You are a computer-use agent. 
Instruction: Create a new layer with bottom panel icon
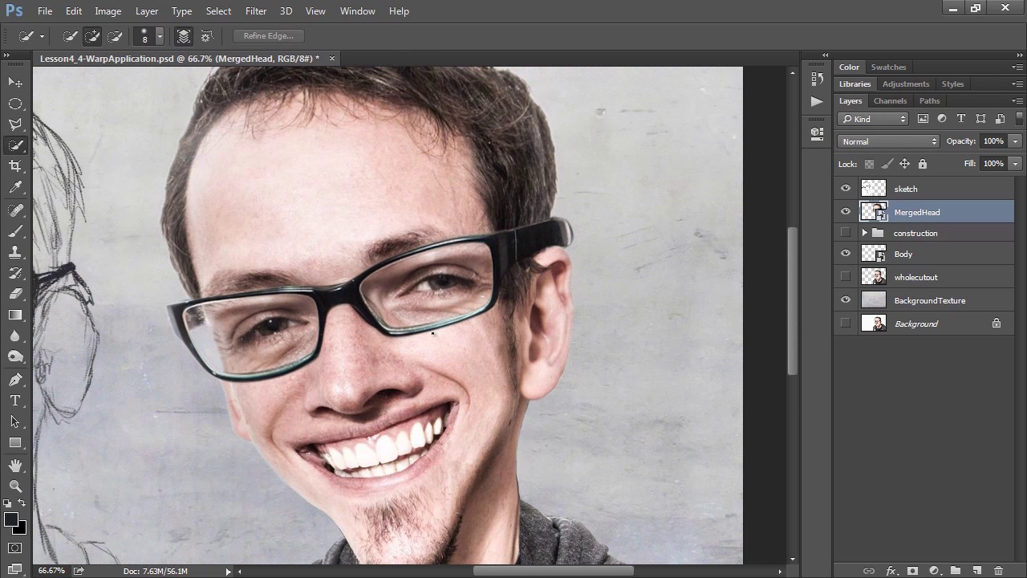(x=976, y=571)
